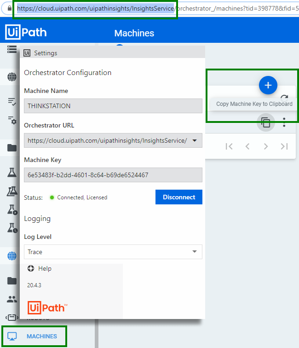The image size is (299, 348).
Task: Click the Machine Name field THINKSTATION
Action: (x=113, y=106)
